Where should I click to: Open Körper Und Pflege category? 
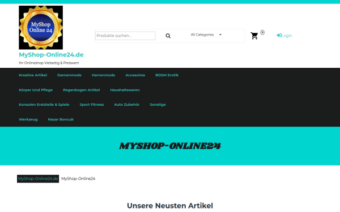pos(36,90)
